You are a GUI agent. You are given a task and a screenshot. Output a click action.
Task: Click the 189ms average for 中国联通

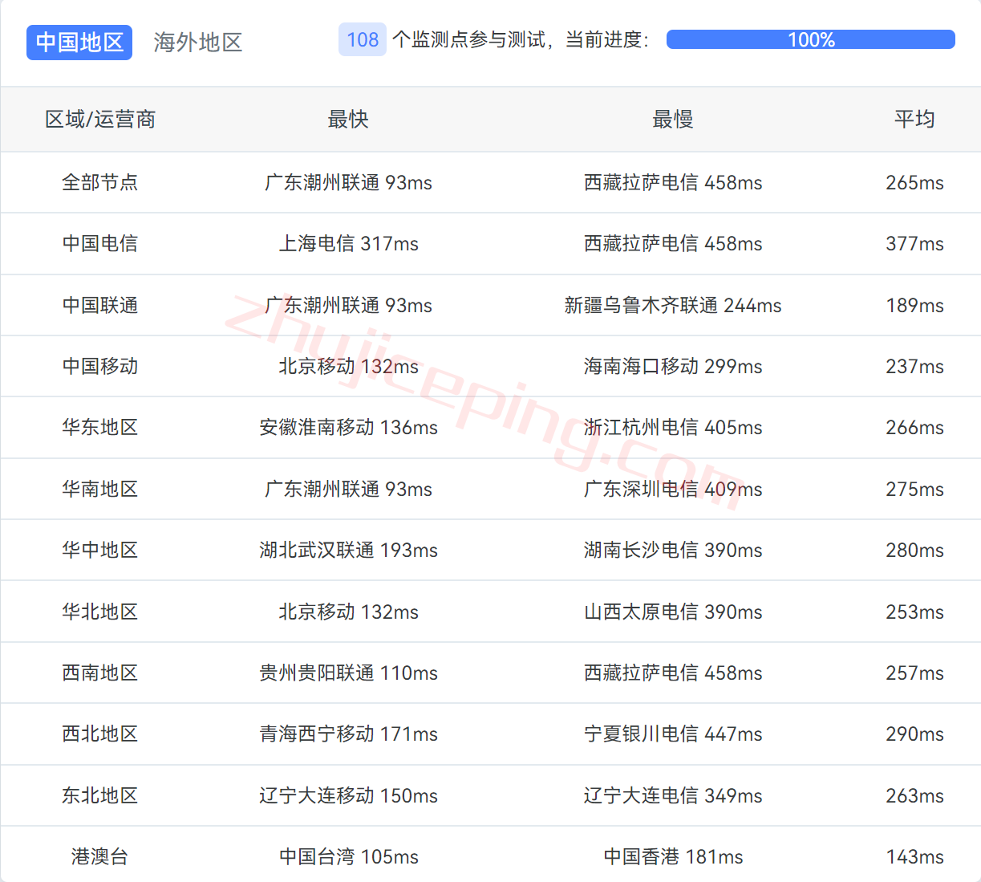pyautogui.click(x=914, y=305)
